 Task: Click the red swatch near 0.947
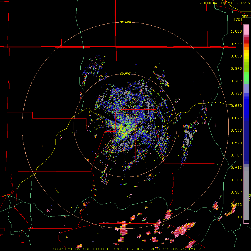click(x=246, y=42)
